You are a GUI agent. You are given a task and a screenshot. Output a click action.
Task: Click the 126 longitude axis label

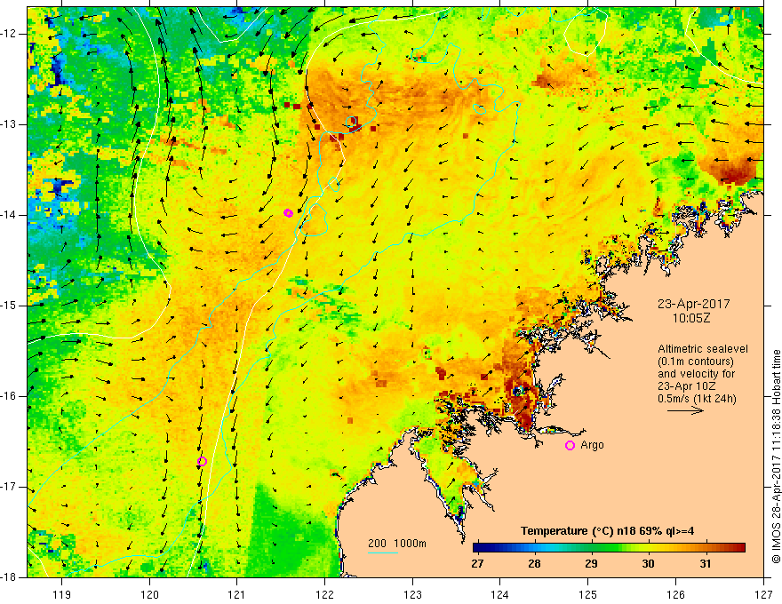pyautogui.click(x=675, y=595)
